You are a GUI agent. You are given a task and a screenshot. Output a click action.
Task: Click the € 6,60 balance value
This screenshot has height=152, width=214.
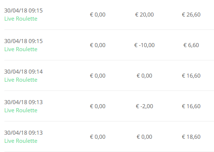191,45
